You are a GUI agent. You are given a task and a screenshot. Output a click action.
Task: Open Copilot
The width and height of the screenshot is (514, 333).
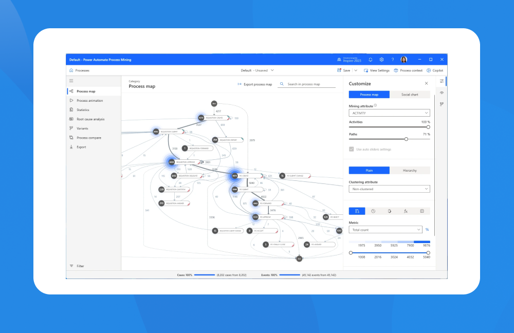coord(435,70)
